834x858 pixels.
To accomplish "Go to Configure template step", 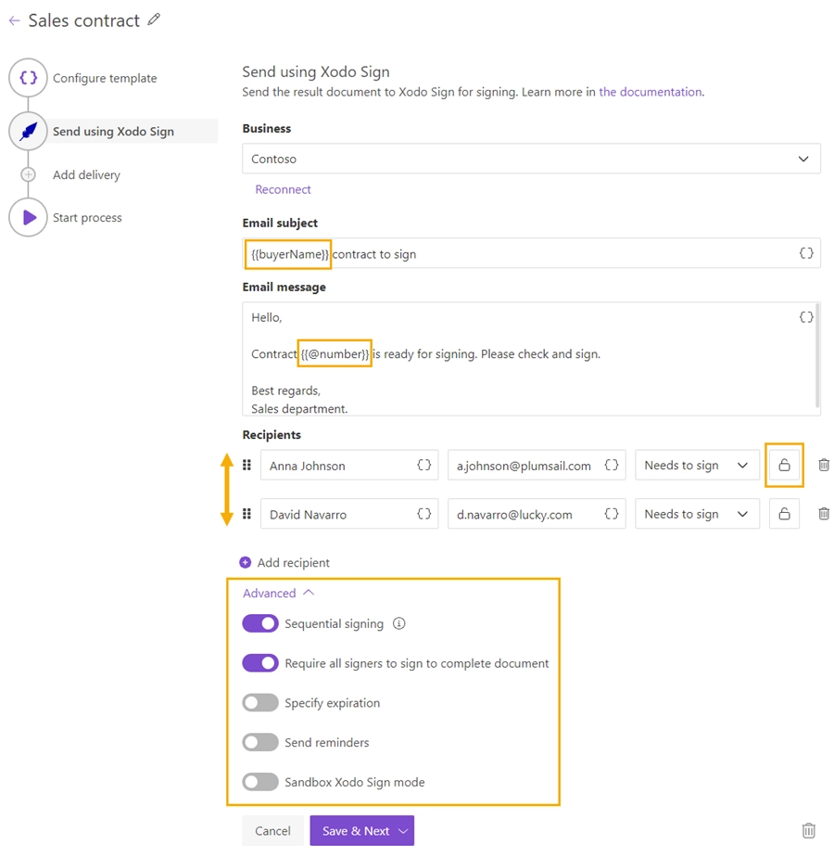I will 105,78.
